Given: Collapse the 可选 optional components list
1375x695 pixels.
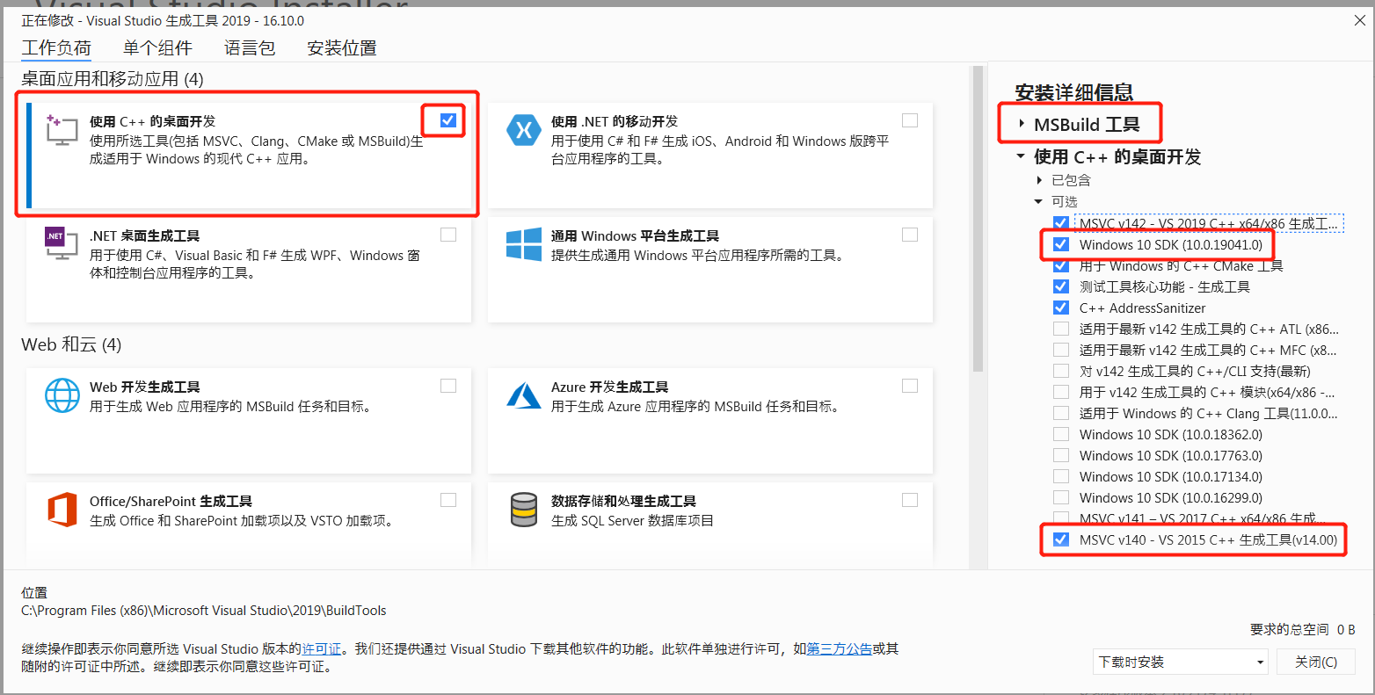Looking at the screenshot, I should pyautogui.click(x=1039, y=201).
